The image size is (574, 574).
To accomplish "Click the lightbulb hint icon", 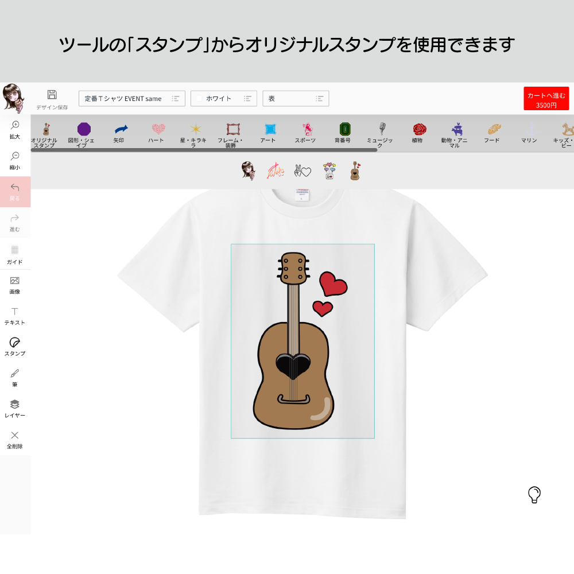I will click(534, 494).
